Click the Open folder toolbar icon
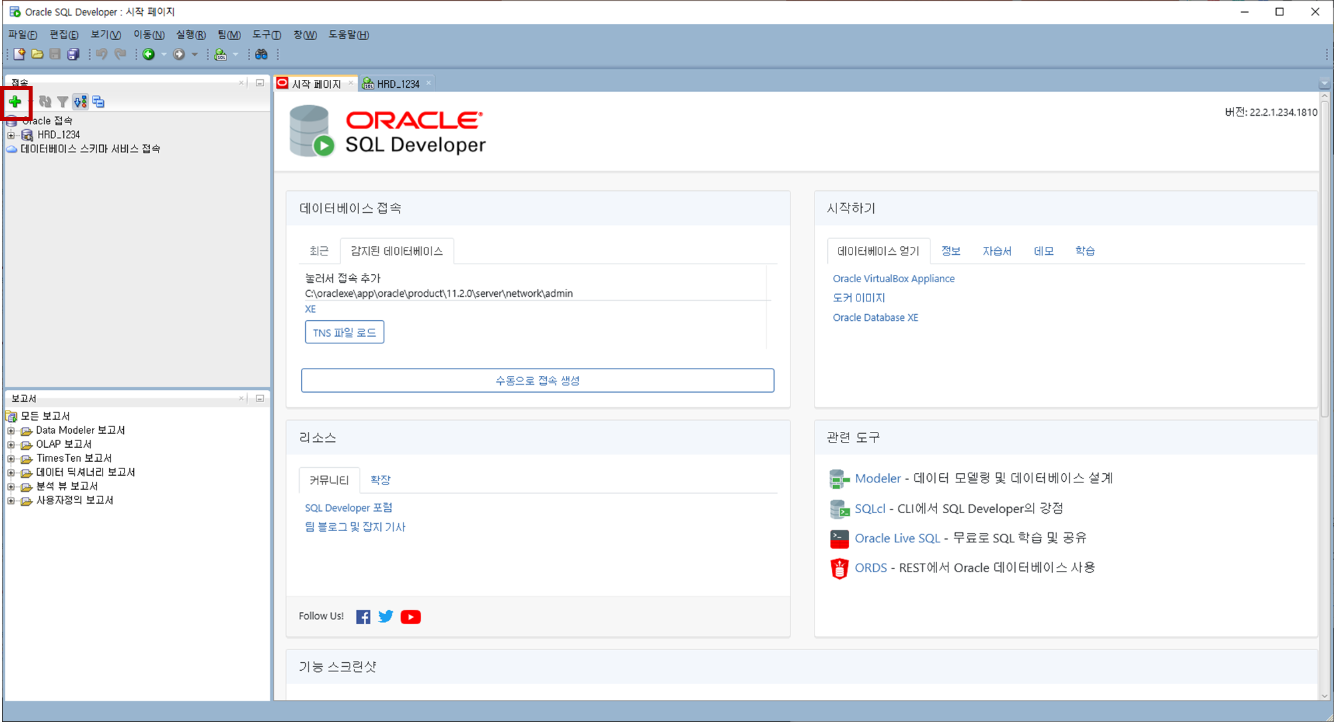Image resolution: width=1334 pixels, height=722 pixels. [37, 55]
